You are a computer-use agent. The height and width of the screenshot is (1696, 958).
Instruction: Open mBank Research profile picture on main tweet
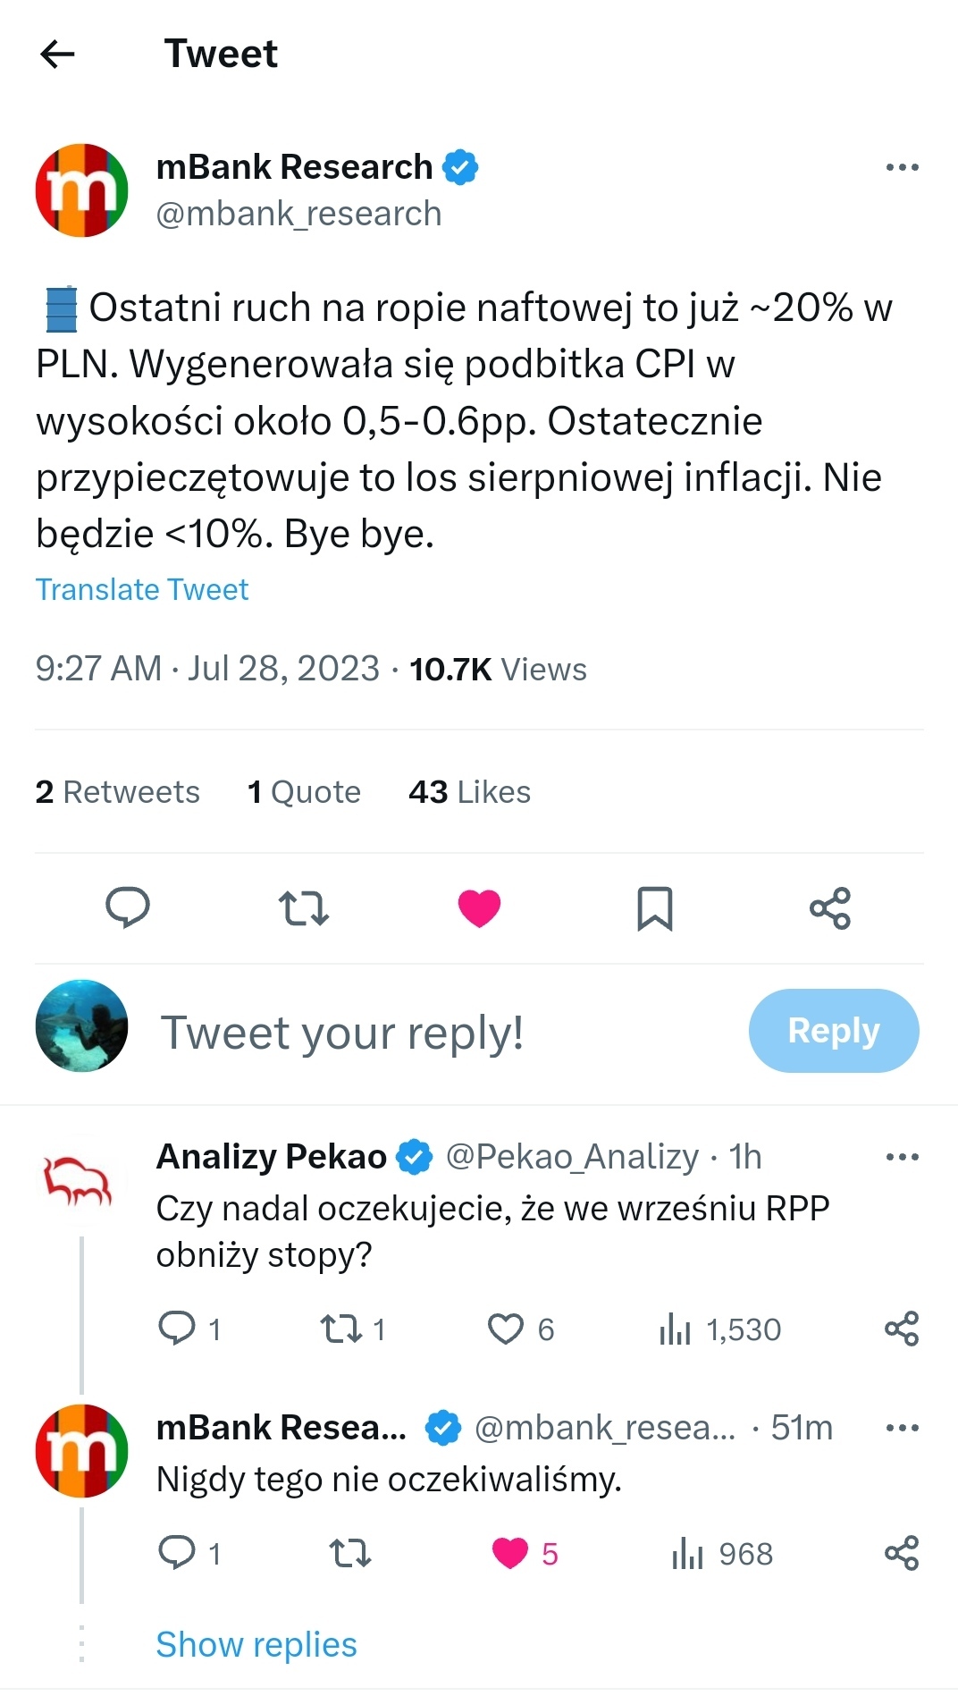tap(81, 190)
